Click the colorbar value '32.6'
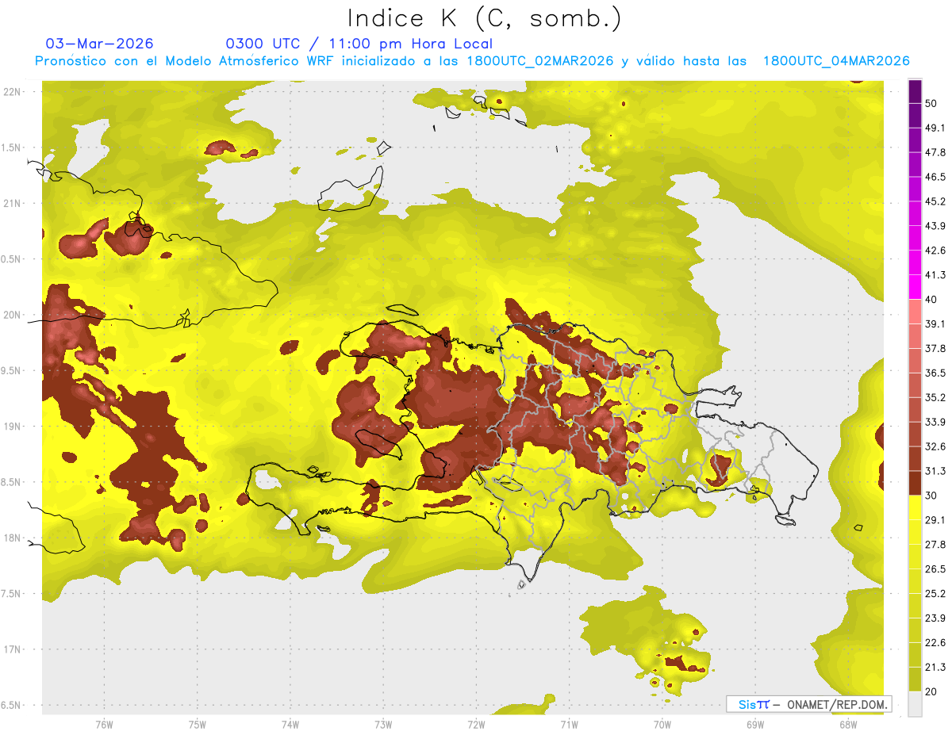The height and width of the screenshot is (735, 952). (935, 446)
